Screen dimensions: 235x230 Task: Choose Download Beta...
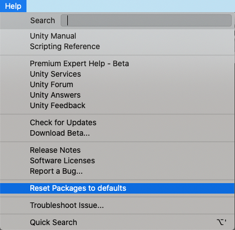[117, 133]
